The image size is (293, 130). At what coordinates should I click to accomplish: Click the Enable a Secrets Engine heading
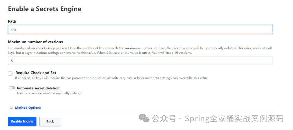click(45, 9)
